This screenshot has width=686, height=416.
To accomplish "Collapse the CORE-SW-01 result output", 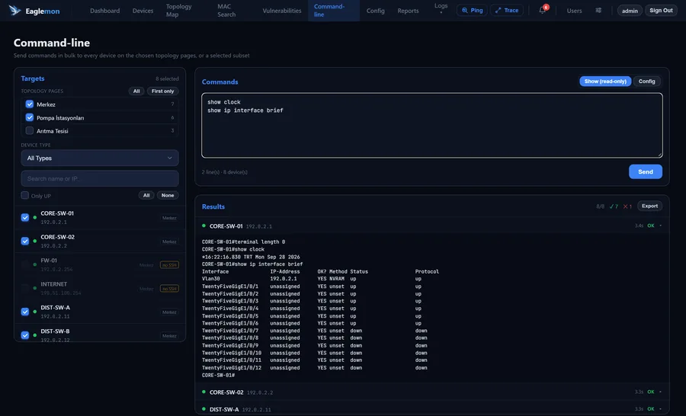I will 661,226.
